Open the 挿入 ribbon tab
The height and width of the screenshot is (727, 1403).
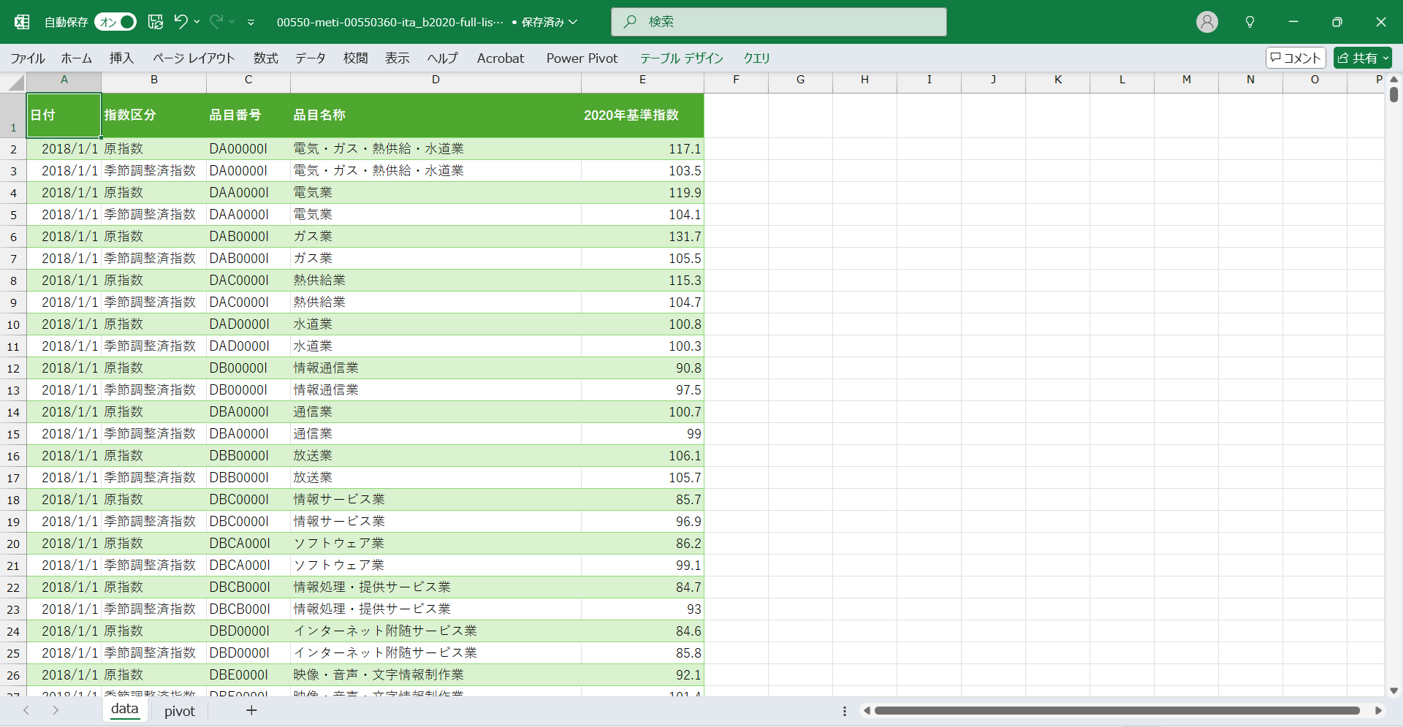121,58
